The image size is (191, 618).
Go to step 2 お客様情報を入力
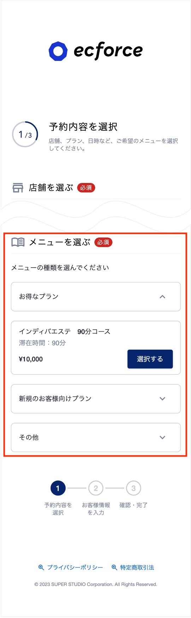click(96, 488)
